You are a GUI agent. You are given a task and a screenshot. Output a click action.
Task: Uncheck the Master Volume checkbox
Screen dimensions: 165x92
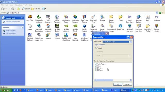[x=96, y=64]
